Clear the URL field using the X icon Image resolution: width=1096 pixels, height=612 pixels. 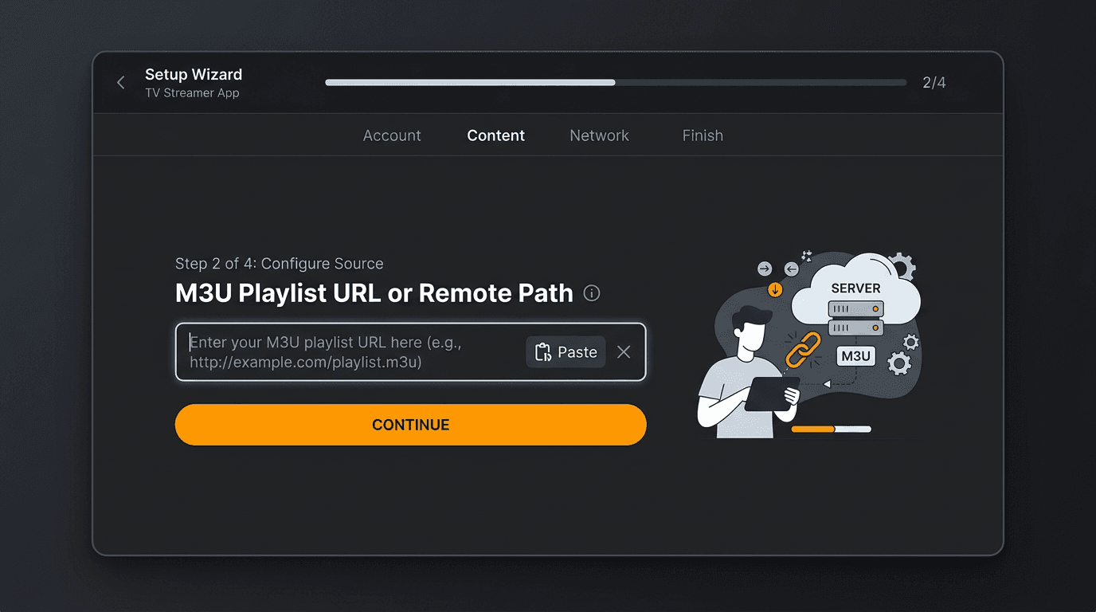coord(624,351)
